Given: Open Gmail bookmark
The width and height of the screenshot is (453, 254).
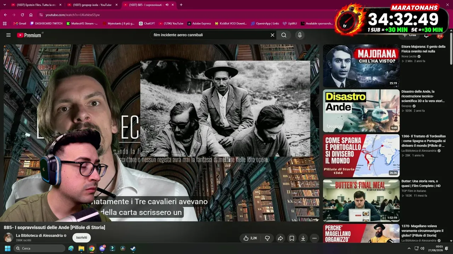Looking at the screenshot, I should click(20, 24).
